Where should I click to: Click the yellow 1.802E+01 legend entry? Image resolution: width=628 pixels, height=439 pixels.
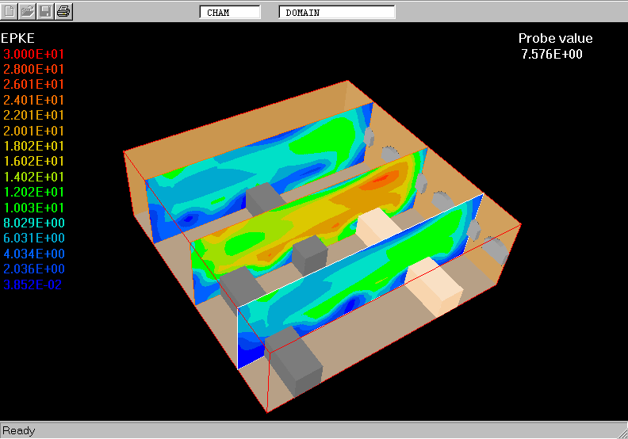click(34, 147)
